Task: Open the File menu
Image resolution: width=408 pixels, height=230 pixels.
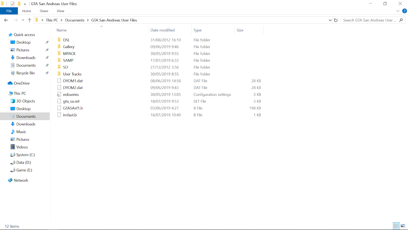Action: (9, 11)
